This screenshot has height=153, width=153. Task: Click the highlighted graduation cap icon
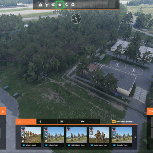(60, 5)
